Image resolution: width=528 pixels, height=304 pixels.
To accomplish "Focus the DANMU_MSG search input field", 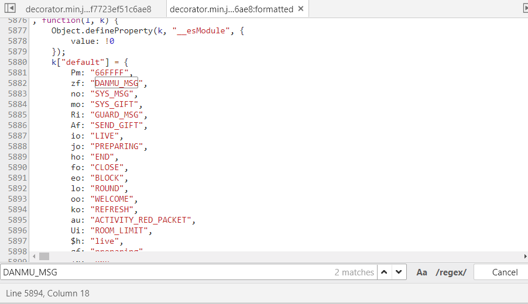I will pos(164,272).
